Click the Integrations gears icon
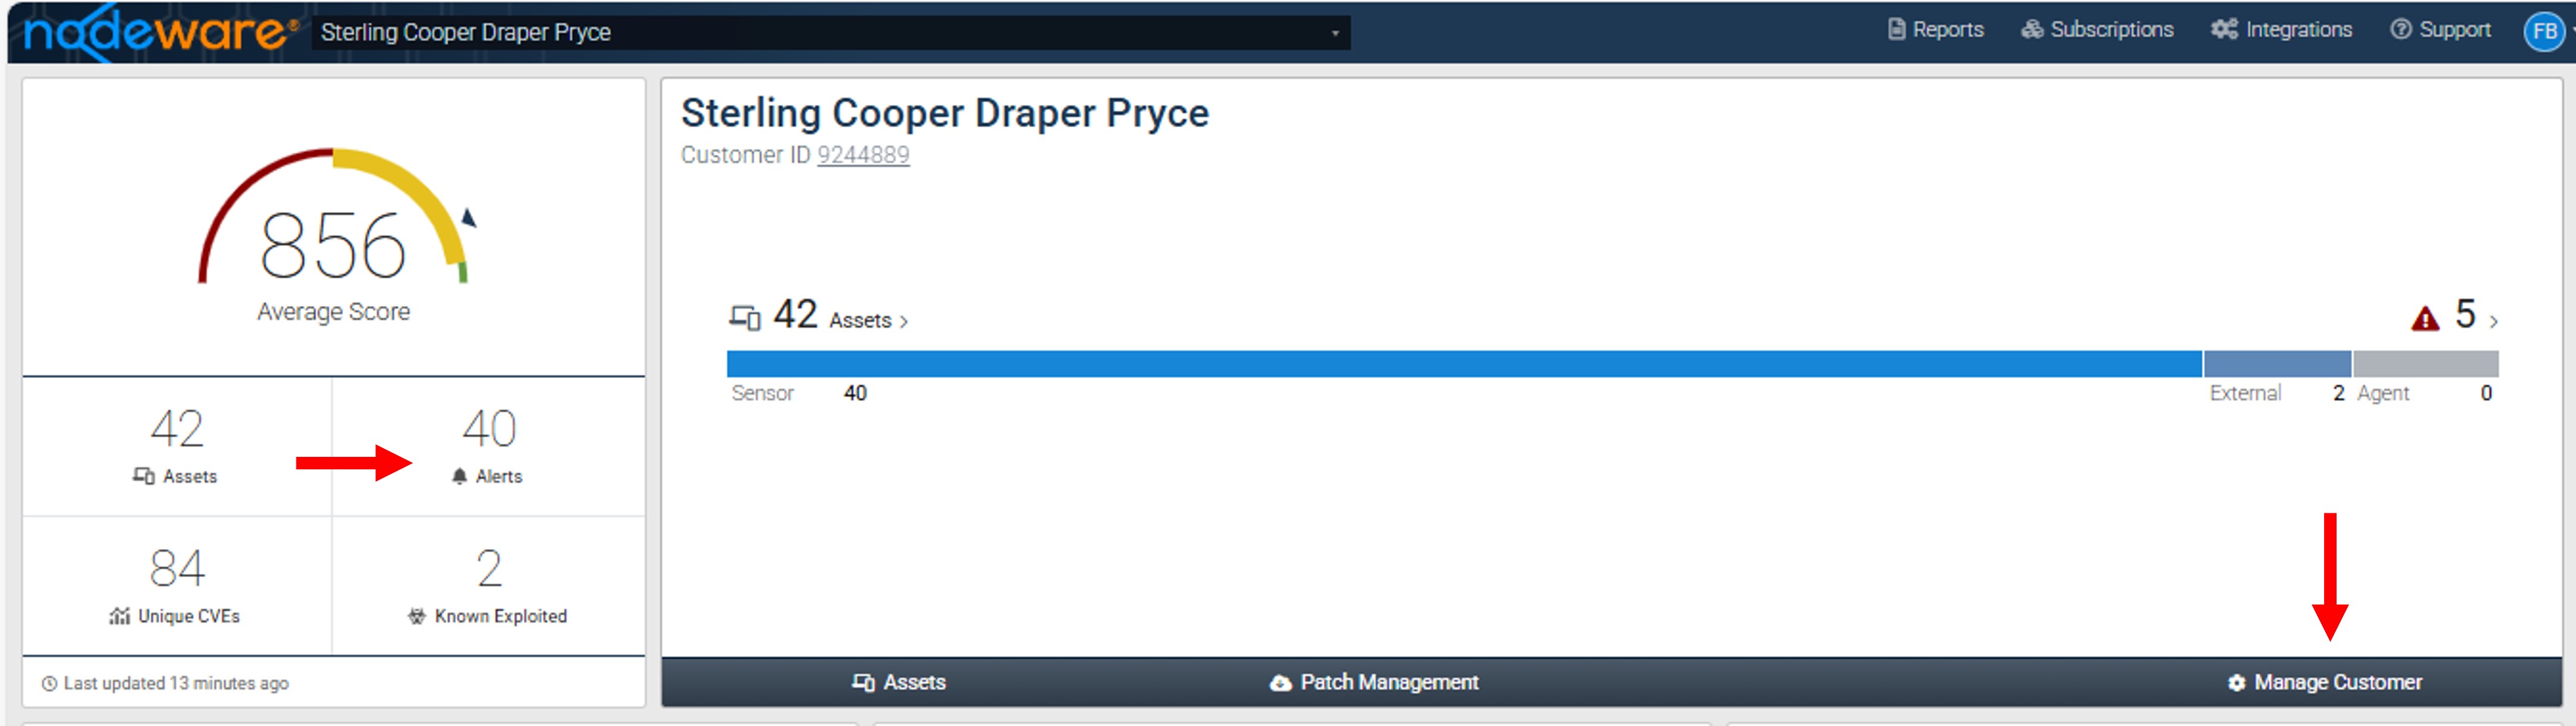Viewport: 2576px width, 726px height. [2223, 30]
